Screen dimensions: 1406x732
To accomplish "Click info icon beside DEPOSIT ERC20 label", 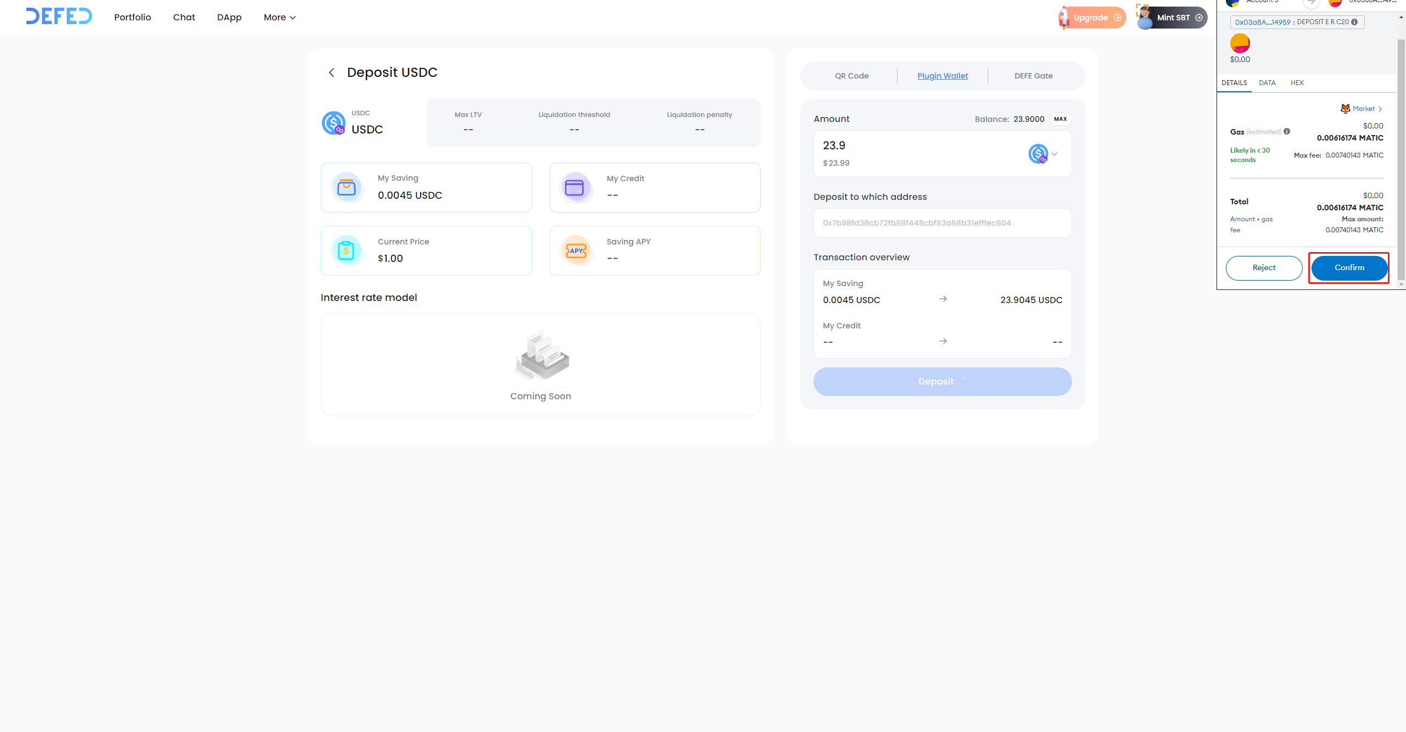I will (1354, 22).
